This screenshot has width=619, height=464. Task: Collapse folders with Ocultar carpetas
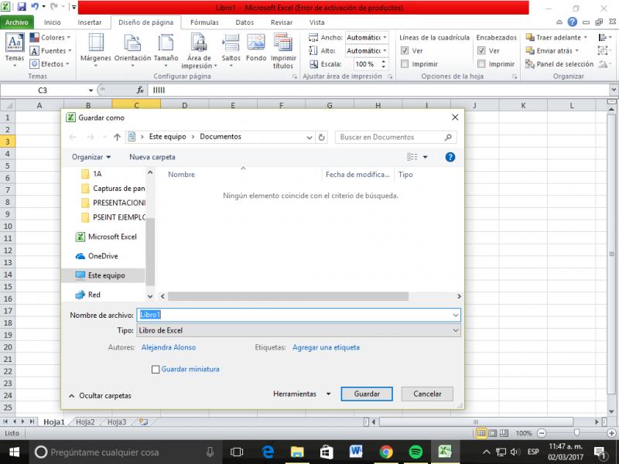coord(101,395)
